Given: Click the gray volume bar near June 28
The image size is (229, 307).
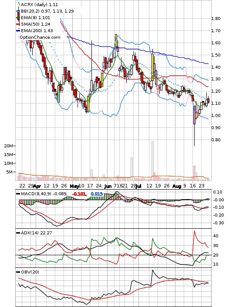Looking at the screenshot, I should point(132,169).
